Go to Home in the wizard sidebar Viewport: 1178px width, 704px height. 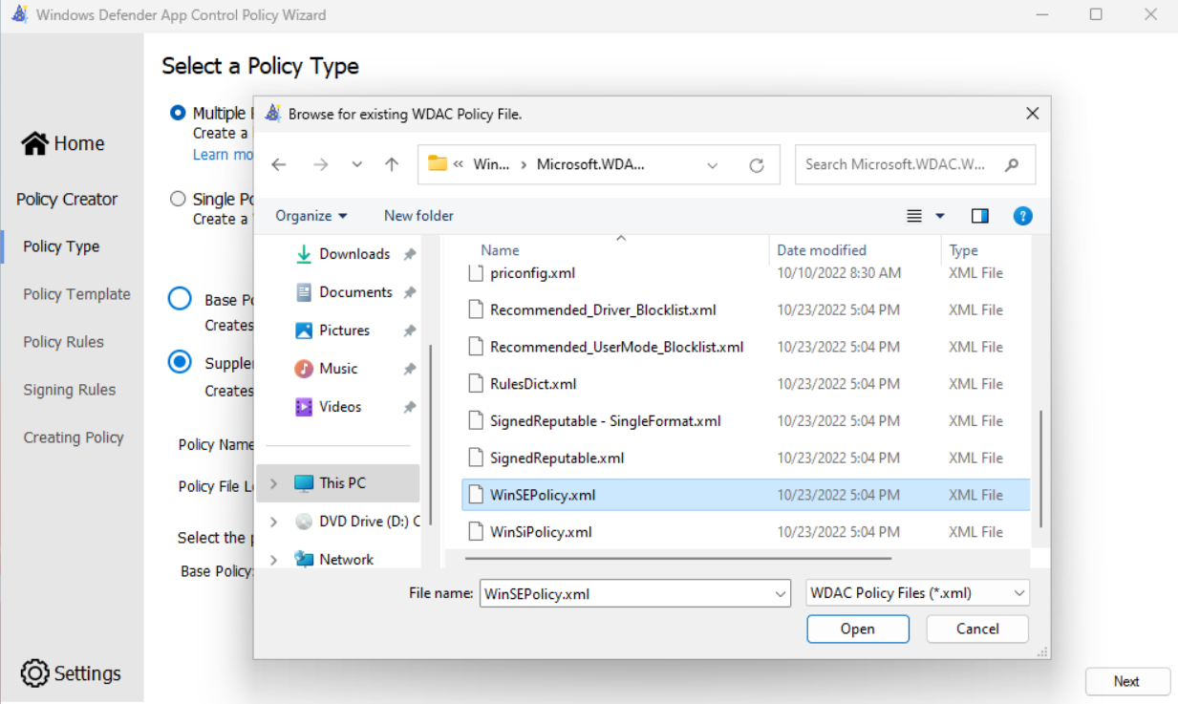pos(63,143)
